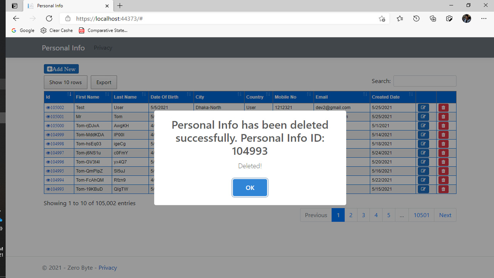Click inside the Search input field
The height and width of the screenshot is (278, 494).
click(425, 81)
